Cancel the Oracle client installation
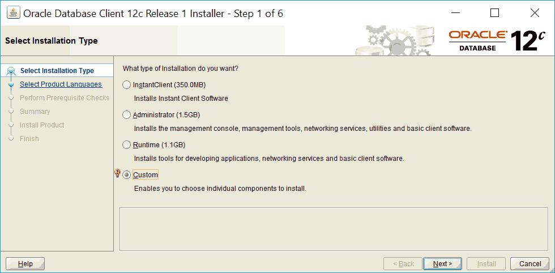Screen dimensions: 555x273 click(530, 264)
